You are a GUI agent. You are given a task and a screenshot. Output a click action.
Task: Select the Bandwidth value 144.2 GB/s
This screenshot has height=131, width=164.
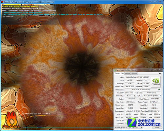pyautogui.click(x=154, y=108)
